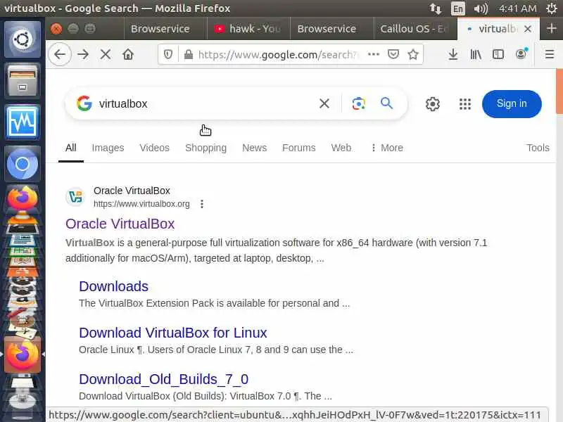Open the Oracle VirtualBox result title
This screenshot has width=563, height=422.
pos(120,224)
